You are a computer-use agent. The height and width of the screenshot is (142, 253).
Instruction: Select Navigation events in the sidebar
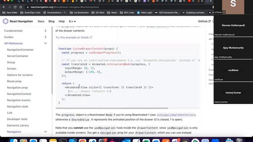19,100
